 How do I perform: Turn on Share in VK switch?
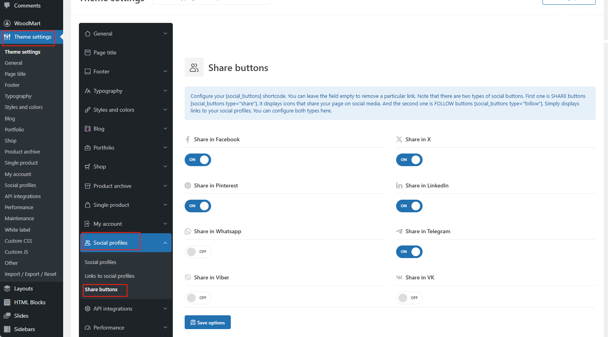[409, 298]
